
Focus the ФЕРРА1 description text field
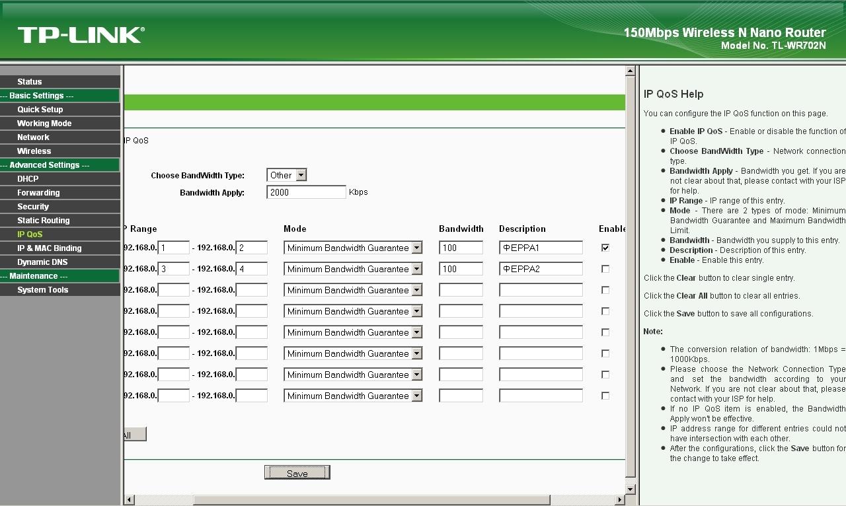541,248
